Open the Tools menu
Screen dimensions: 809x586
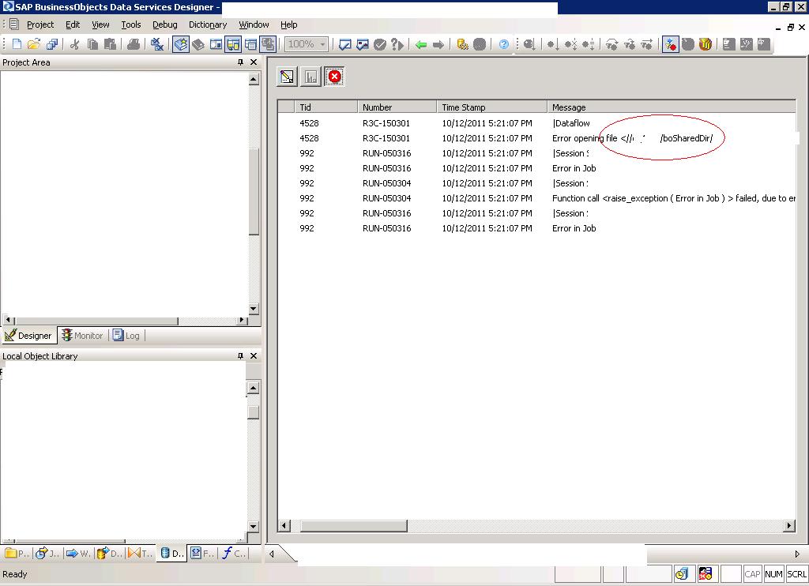[131, 24]
